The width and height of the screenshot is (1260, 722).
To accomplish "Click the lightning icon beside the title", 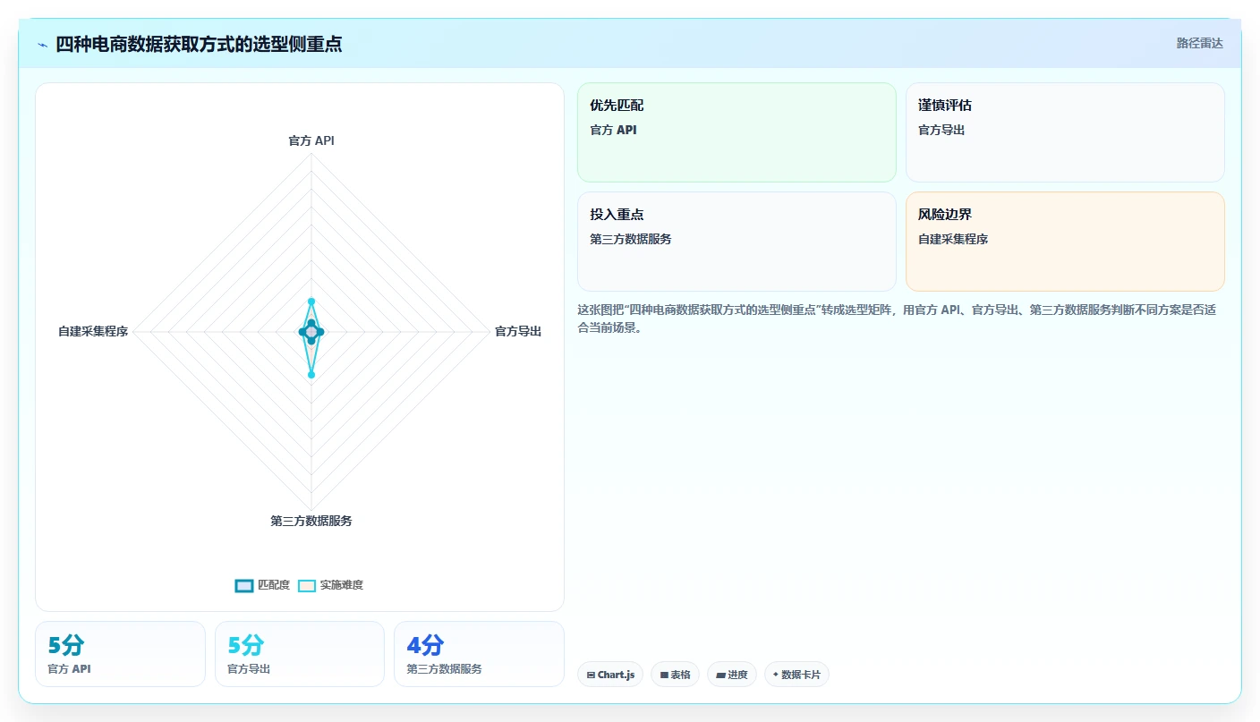I will [x=43, y=45].
